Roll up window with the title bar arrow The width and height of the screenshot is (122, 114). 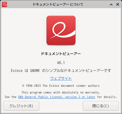(111, 4)
